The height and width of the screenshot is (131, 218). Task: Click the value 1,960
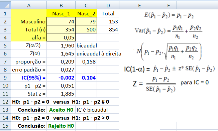pyautogui.click(x=61, y=45)
